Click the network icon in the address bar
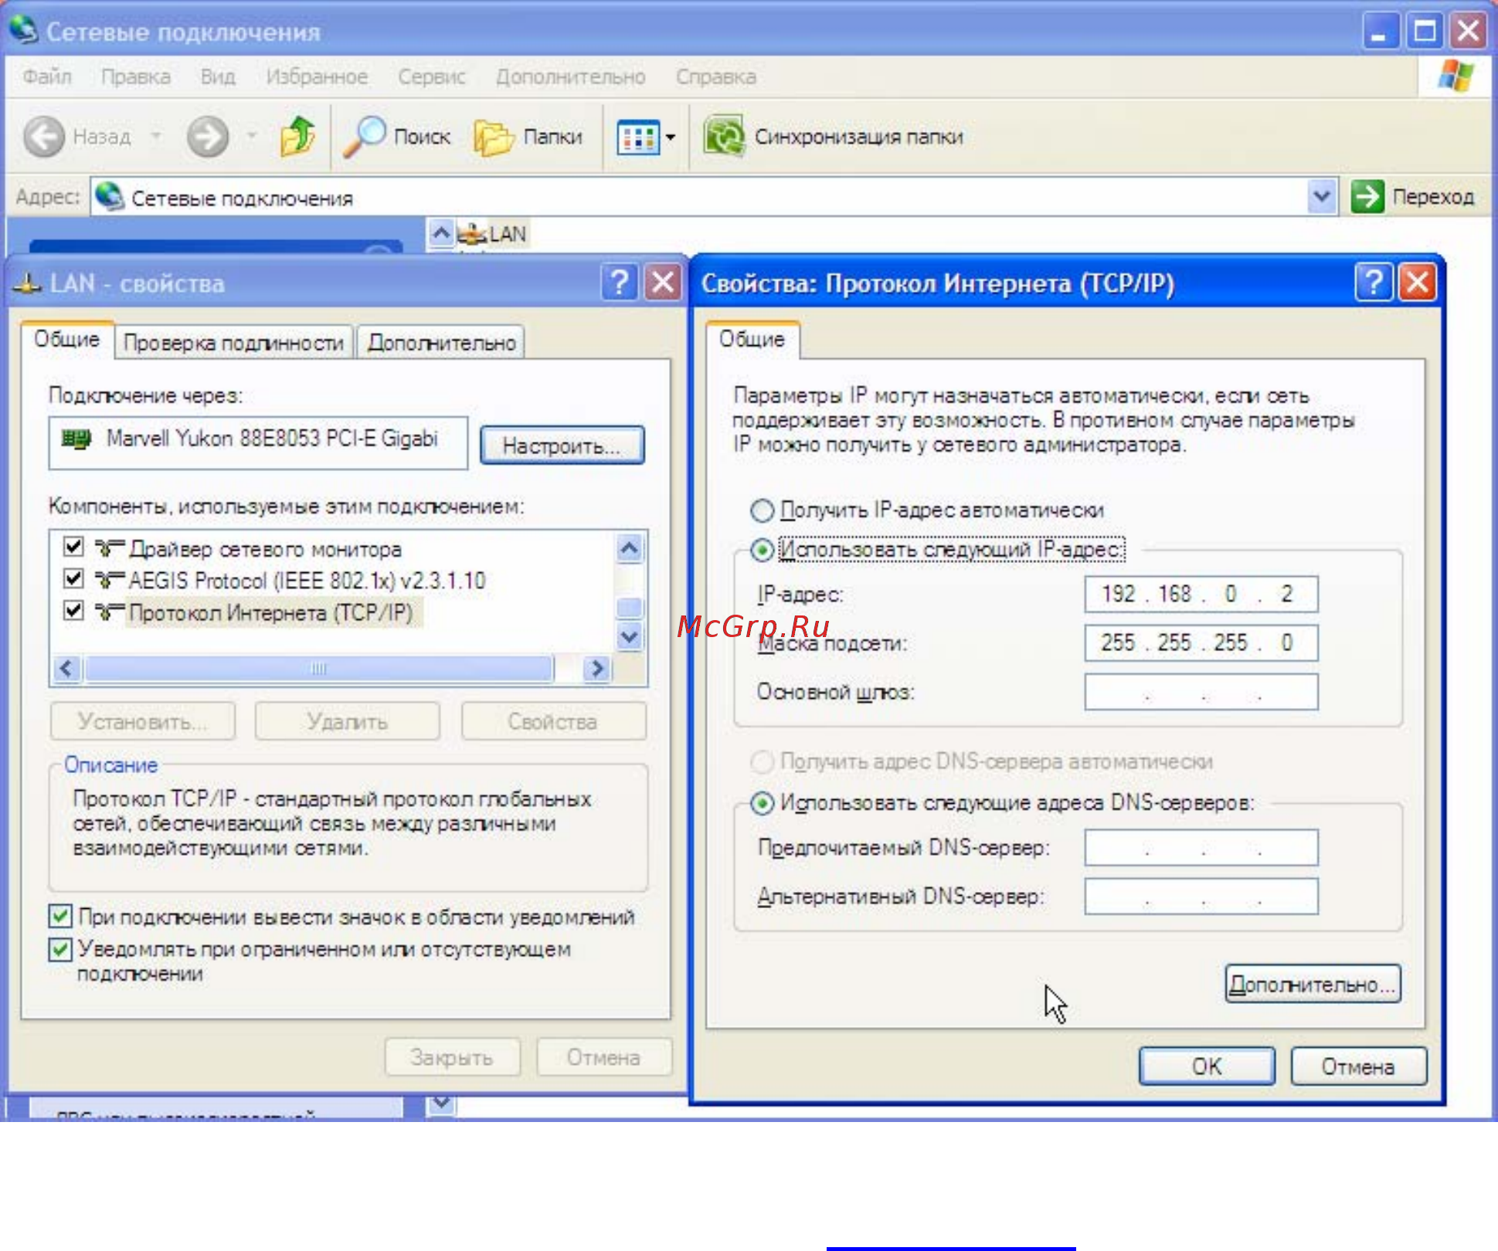 click(x=110, y=196)
